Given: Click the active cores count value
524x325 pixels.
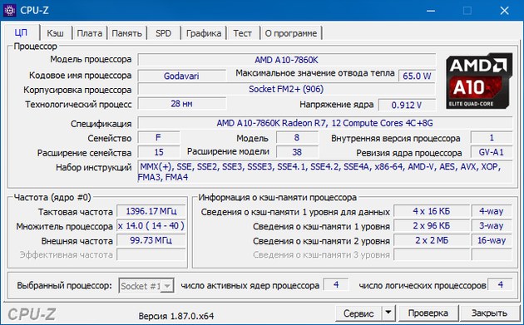Looking at the screenshot, I should click(336, 285).
